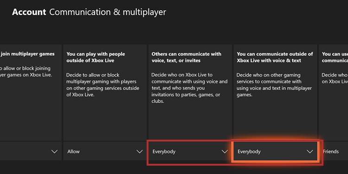Click chevron in the join multiplayer games dropdown

pyautogui.click(x=54, y=152)
